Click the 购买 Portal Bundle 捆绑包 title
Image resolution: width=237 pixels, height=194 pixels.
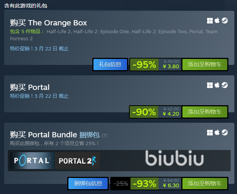55,135
